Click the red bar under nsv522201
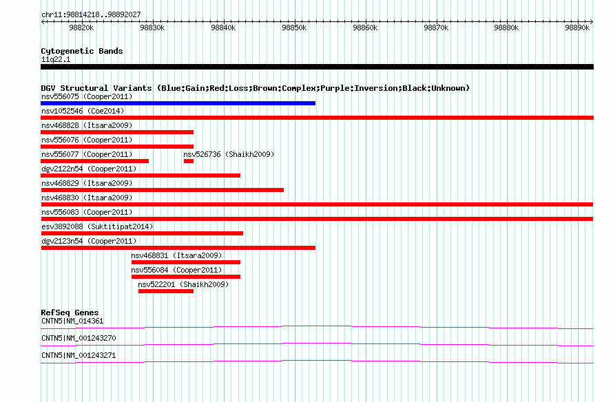 click(166, 291)
